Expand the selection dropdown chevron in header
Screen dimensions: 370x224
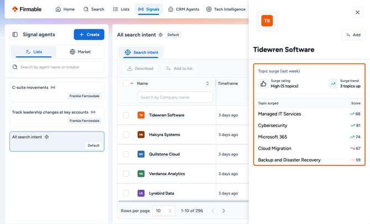point(132,84)
